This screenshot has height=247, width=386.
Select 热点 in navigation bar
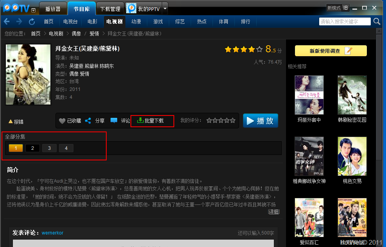(202, 21)
